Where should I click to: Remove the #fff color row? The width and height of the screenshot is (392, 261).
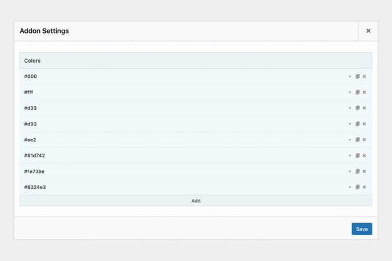tap(364, 92)
